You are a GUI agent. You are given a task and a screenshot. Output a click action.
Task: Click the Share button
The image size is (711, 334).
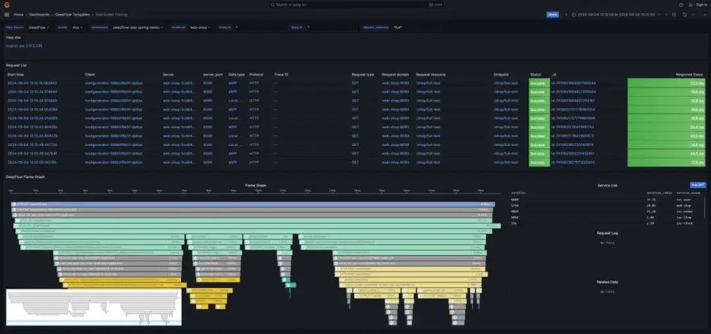pyautogui.click(x=552, y=14)
